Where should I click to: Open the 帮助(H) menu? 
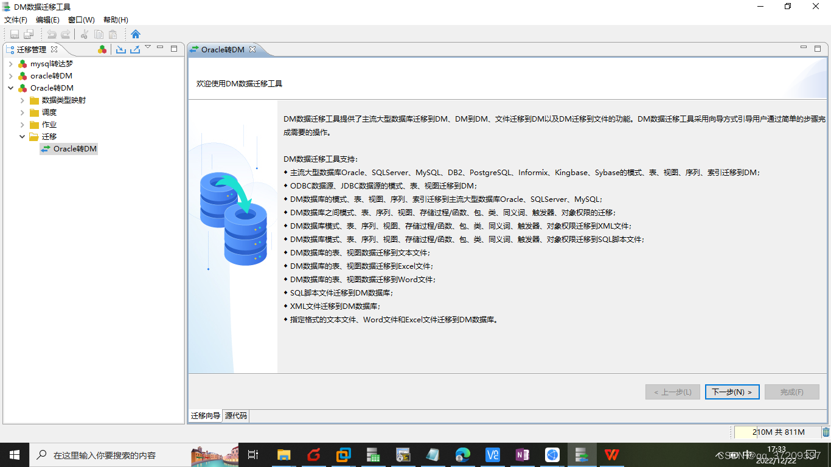pos(116,20)
